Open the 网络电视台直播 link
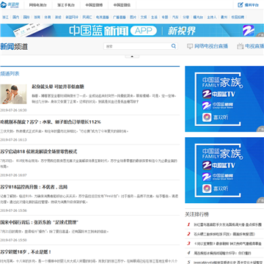 pos(211,46)
